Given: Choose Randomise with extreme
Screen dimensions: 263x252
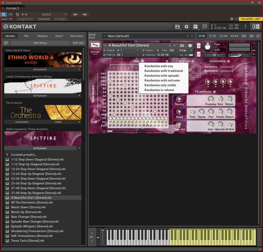Looking at the screenshot, I should 162,80.
